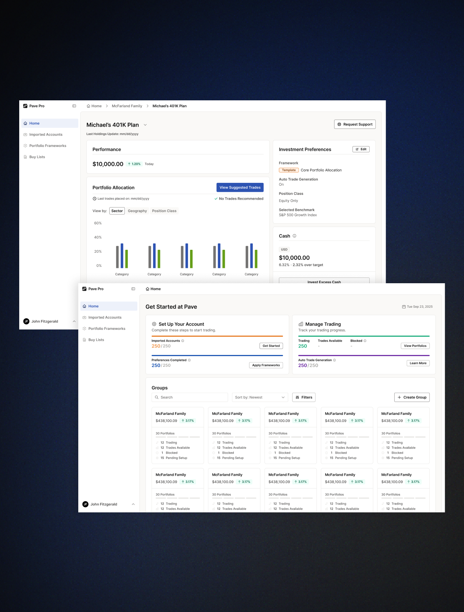
Task: Switch chart view to Geography
Action: (x=137, y=211)
